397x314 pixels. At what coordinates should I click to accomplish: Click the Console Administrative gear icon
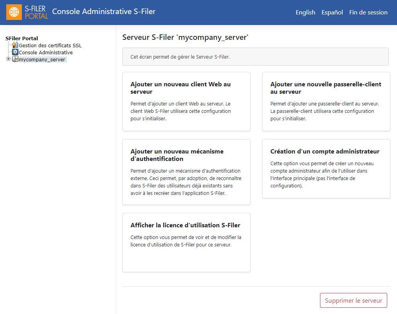click(x=15, y=52)
